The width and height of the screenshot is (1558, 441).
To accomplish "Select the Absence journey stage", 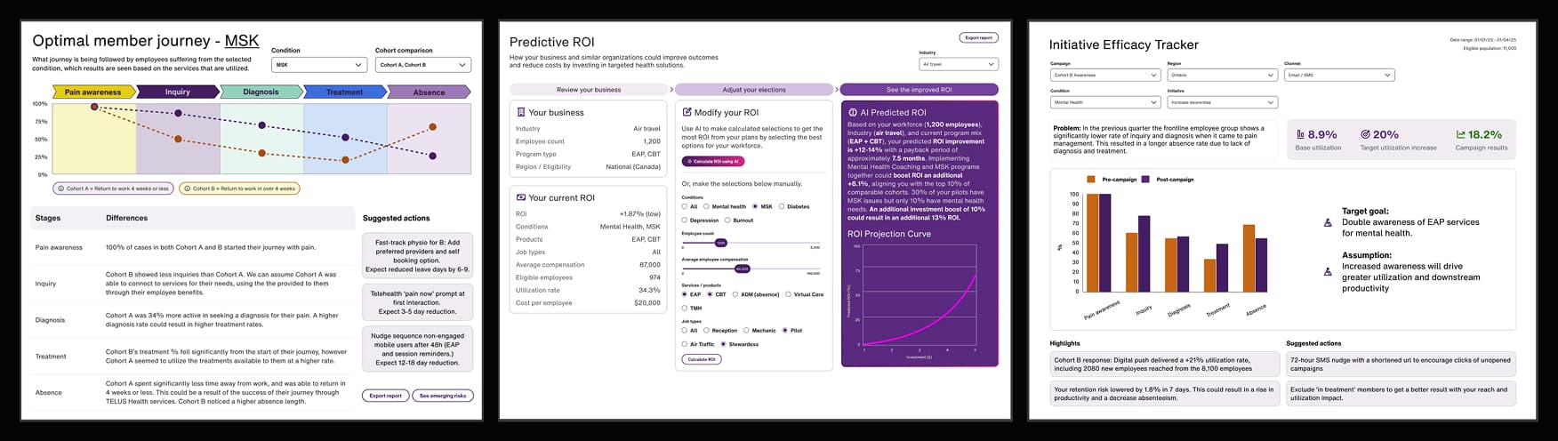I will click(429, 92).
